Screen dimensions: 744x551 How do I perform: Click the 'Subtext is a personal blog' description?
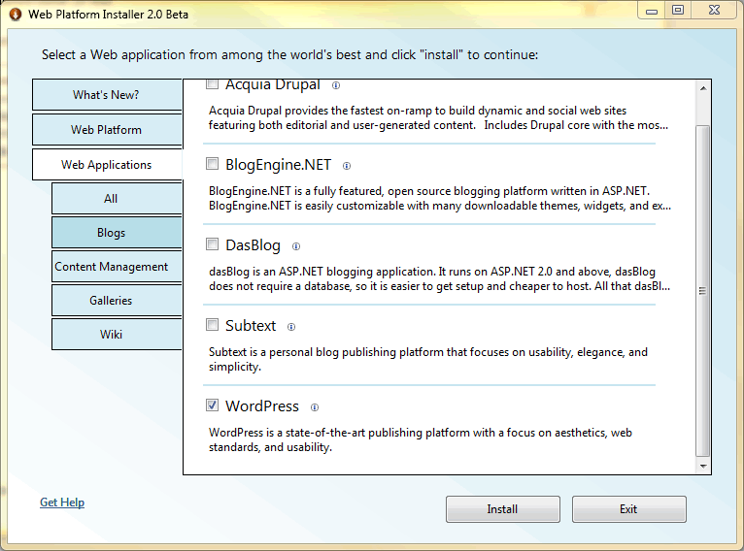[428, 360]
